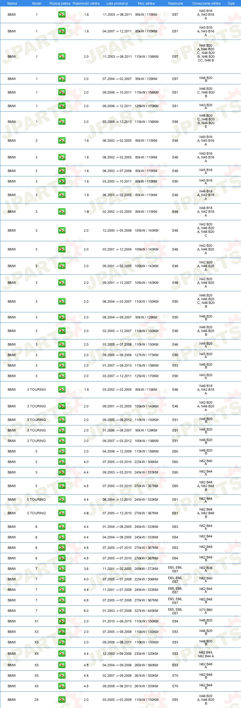This screenshot has width=241, height=708.
Task: Click the fuel icon in the X5 265kW / 360KM row
Action: [62, 665]
